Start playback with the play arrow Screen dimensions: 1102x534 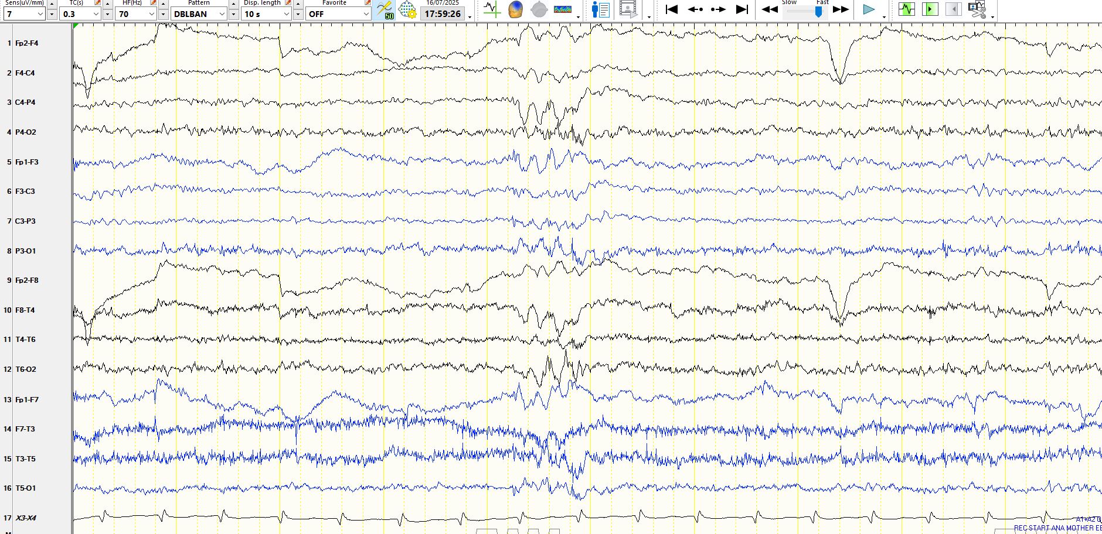click(x=869, y=9)
